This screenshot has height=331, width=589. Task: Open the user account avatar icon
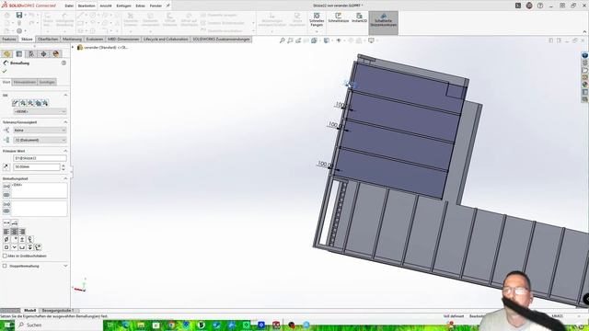pyautogui.click(x=529, y=6)
